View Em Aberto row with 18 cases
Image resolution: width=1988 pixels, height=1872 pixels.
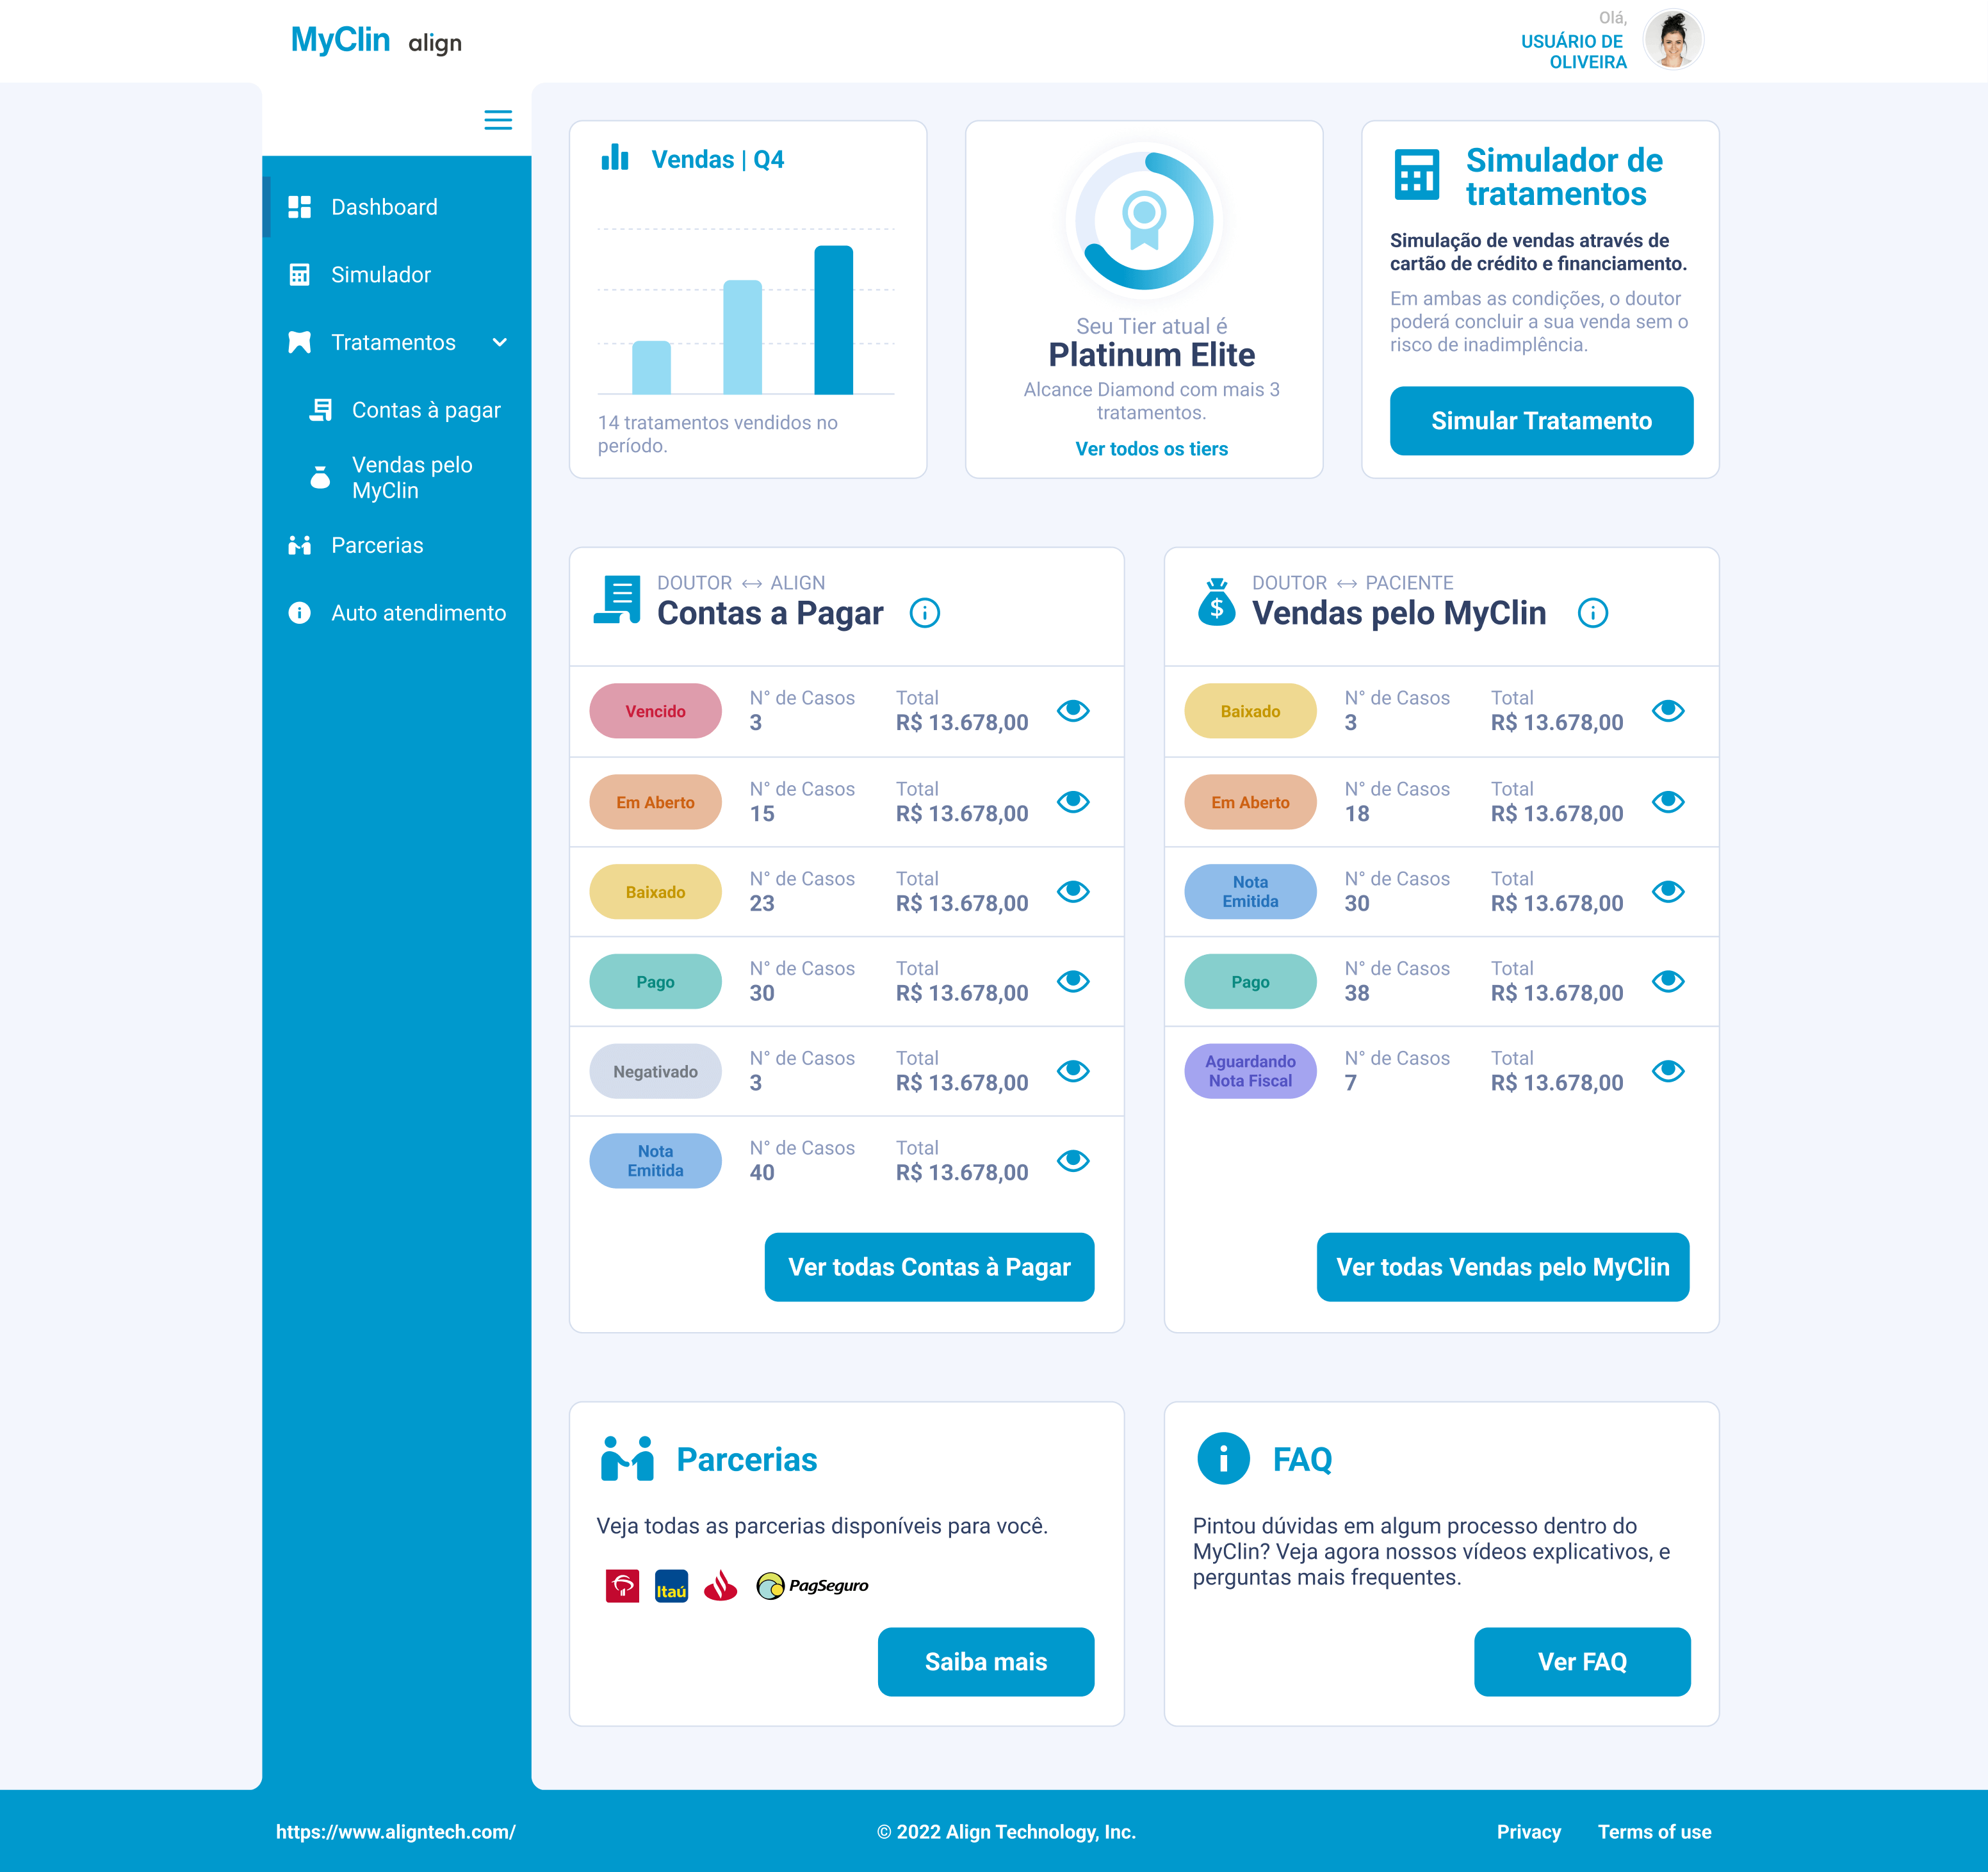1668,802
